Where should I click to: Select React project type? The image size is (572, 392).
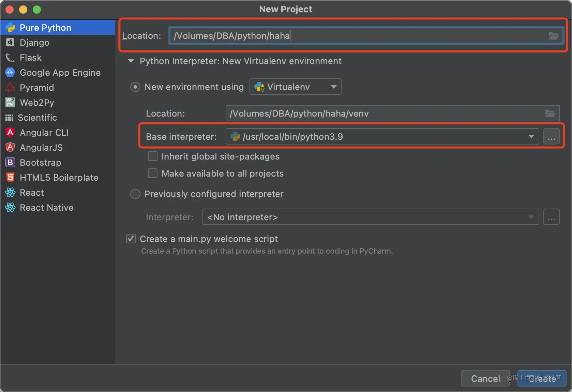pos(58,193)
